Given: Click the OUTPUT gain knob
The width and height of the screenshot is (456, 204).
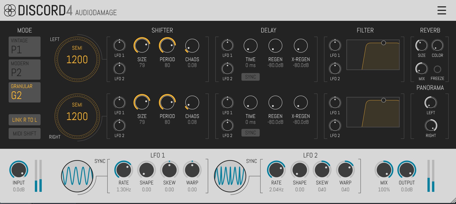Looking at the screenshot, I should pyautogui.click(x=407, y=170).
